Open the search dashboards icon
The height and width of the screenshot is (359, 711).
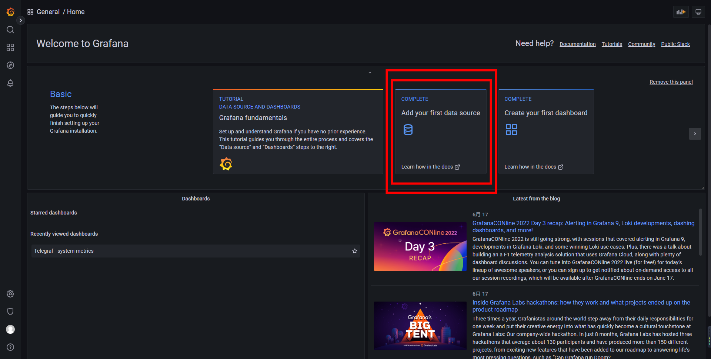10,30
